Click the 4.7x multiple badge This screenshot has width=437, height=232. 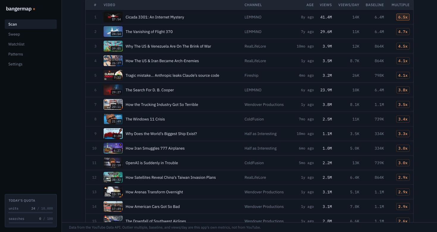coord(403,32)
